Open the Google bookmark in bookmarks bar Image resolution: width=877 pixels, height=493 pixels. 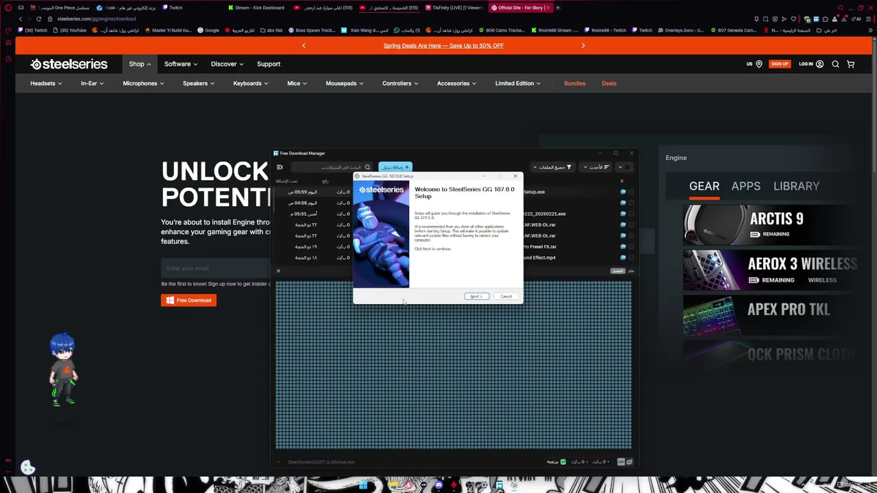(x=208, y=30)
